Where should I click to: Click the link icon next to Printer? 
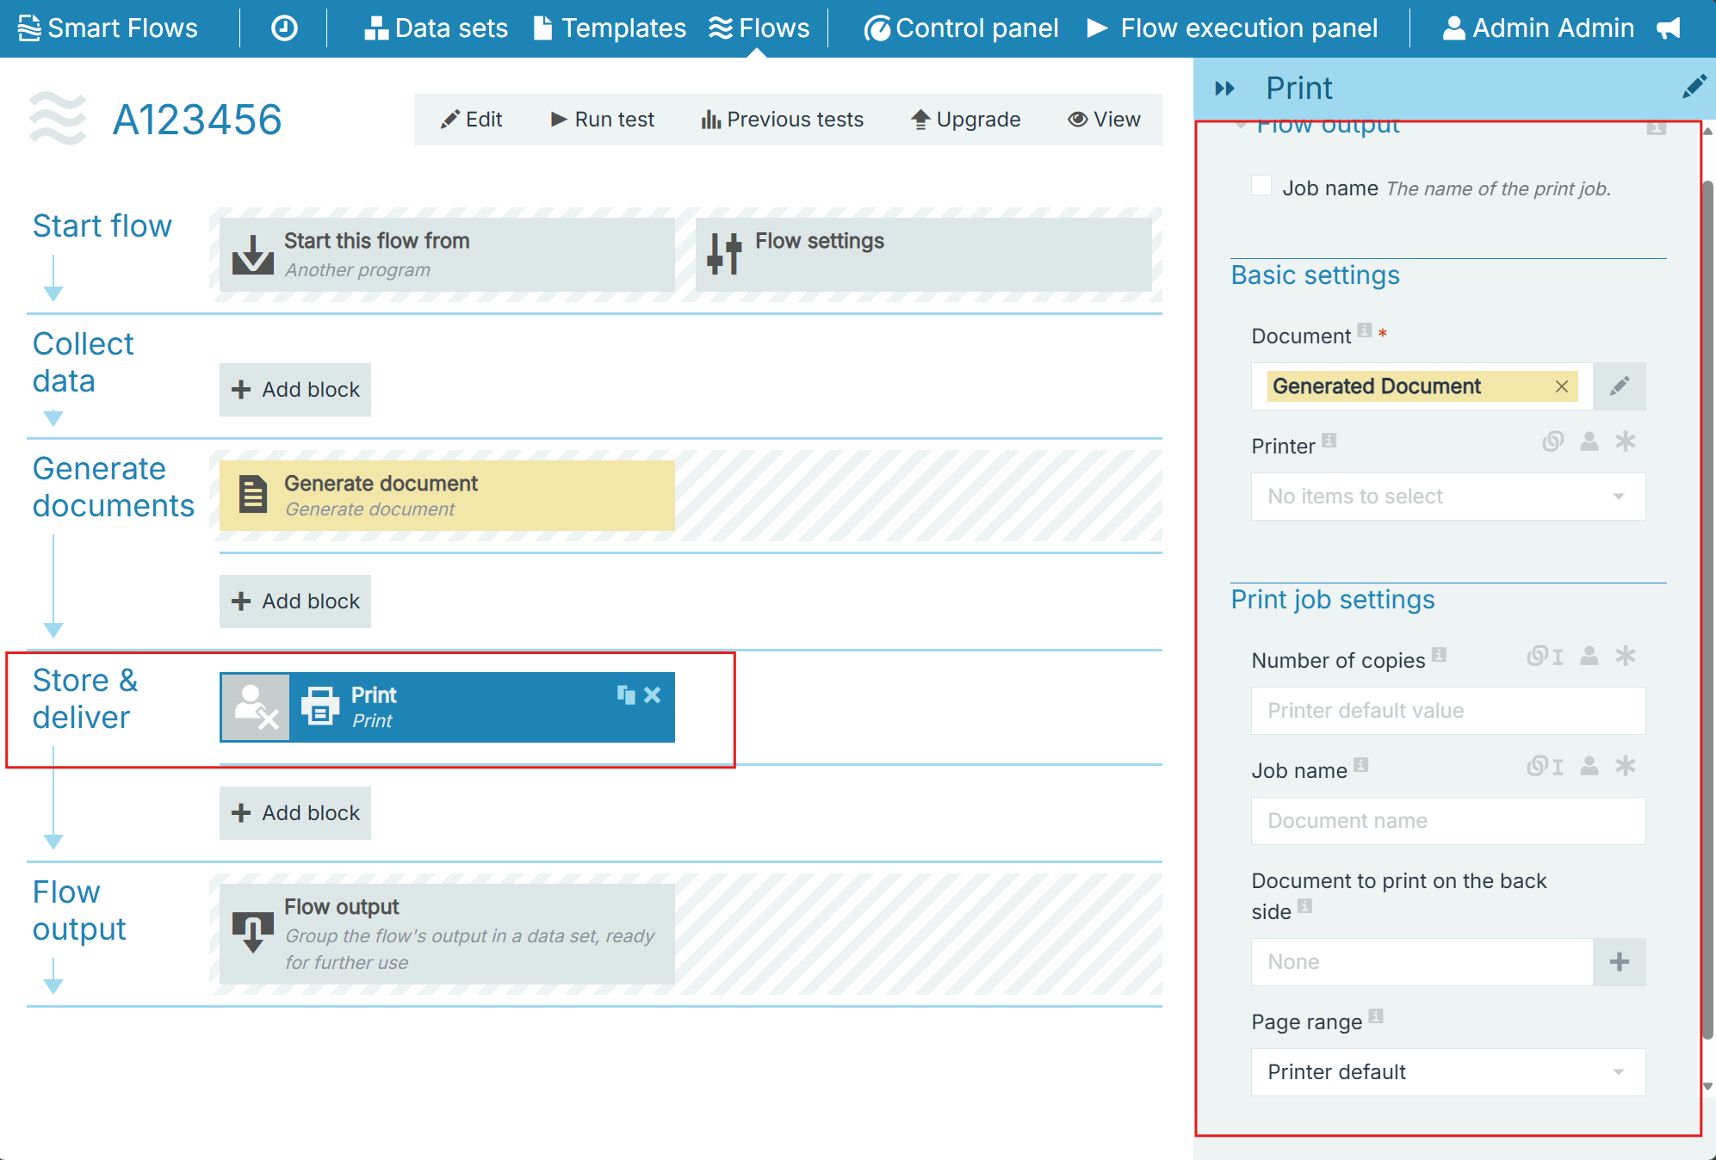pos(1552,442)
